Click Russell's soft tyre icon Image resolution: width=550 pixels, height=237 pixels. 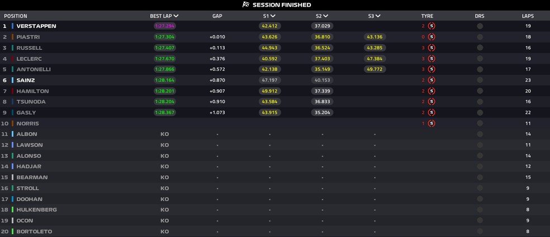pyautogui.click(x=432, y=47)
